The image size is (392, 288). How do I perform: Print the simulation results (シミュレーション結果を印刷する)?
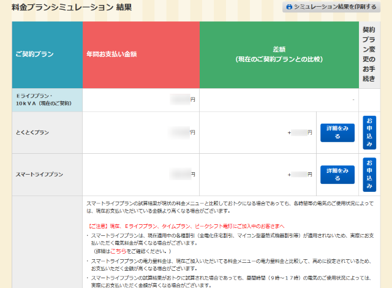(x=331, y=7)
